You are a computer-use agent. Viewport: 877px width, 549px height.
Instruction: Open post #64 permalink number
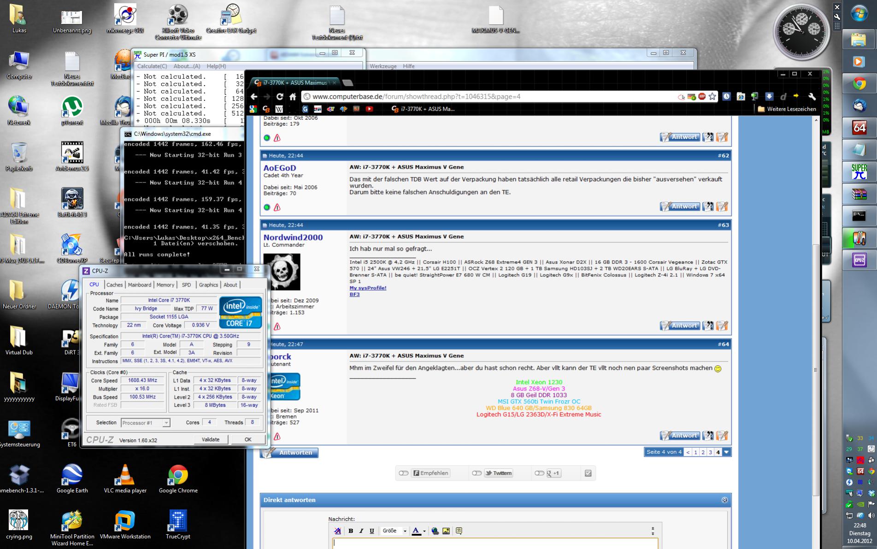tap(723, 344)
